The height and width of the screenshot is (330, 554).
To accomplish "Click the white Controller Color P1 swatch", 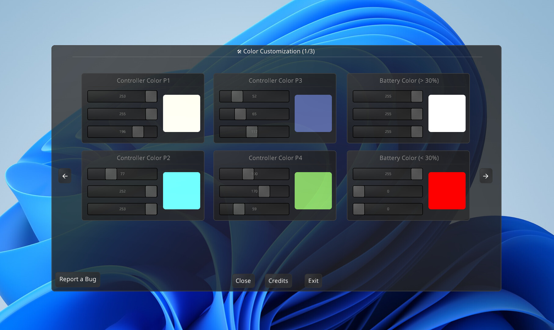I will (182, 113).
